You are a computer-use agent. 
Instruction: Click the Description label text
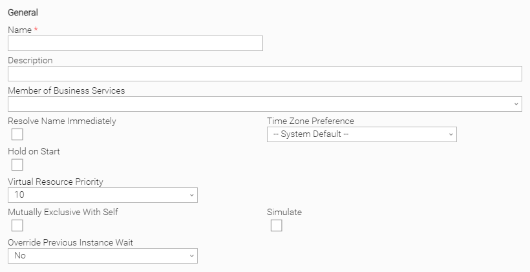(30, 60)
